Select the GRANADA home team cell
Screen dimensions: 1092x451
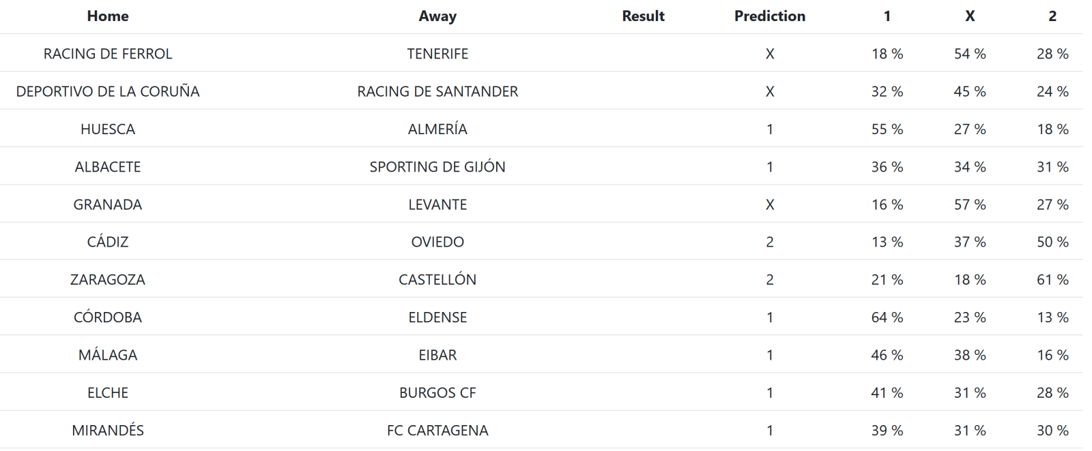pos(108,204)
